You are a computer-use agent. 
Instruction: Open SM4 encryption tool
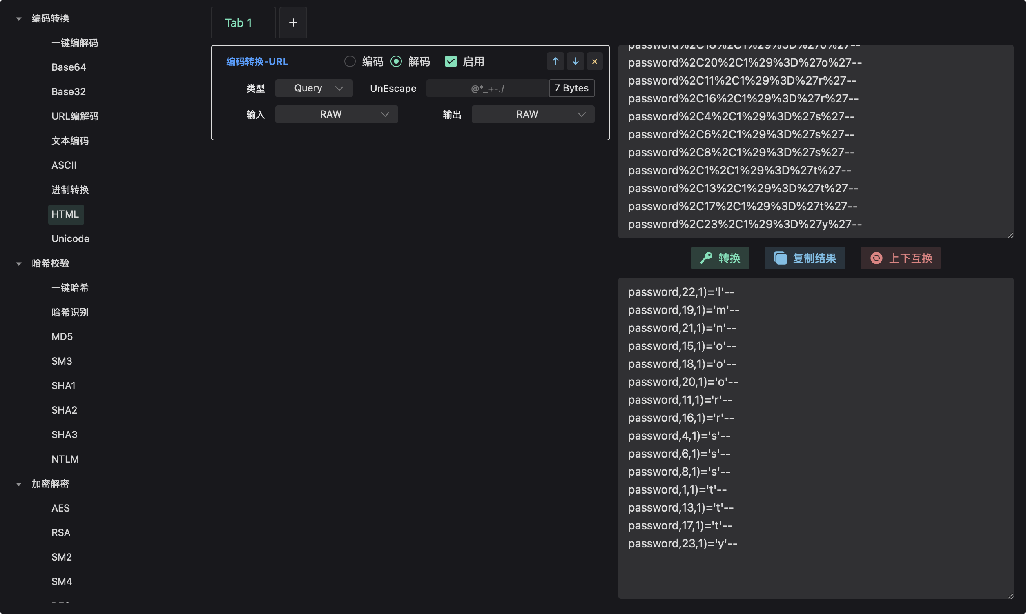tap(62, 581)
